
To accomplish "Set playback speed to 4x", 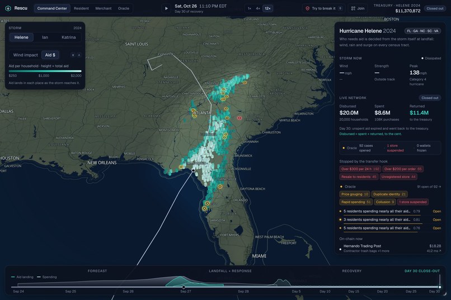I will pyautogui.click(x=258, y=8).
